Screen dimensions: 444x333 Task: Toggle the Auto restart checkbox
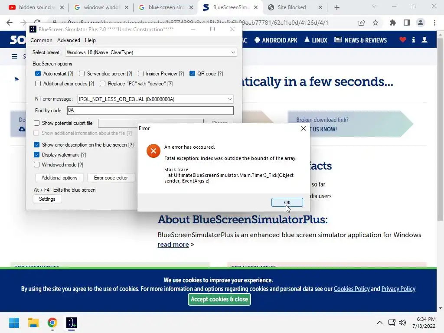[x=38, y=74]
